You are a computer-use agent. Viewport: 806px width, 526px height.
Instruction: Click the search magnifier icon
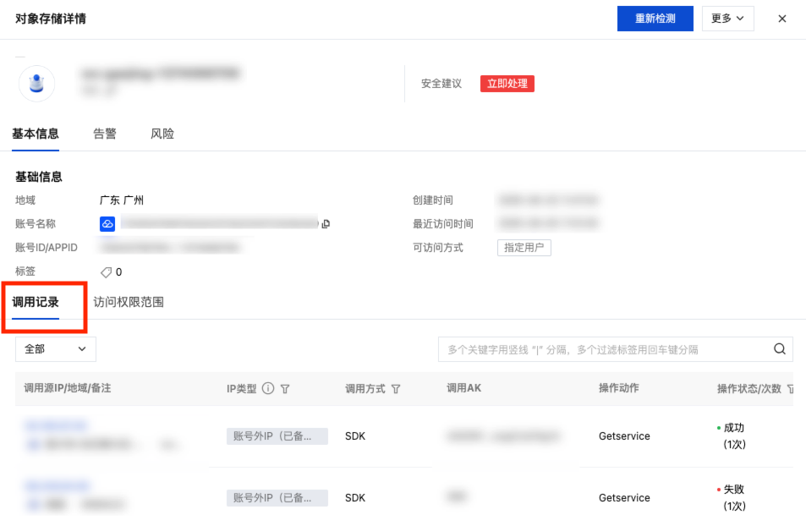[780, 349]
